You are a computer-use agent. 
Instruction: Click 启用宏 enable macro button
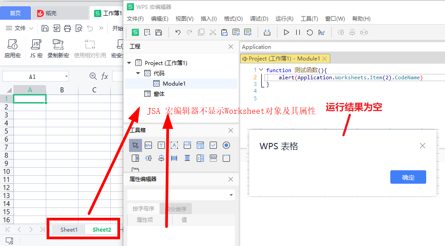click(x=13, y=48)
